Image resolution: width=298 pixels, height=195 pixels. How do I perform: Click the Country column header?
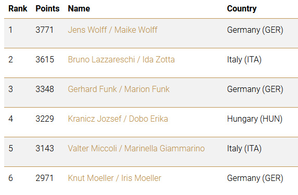(x=242, y=9)
